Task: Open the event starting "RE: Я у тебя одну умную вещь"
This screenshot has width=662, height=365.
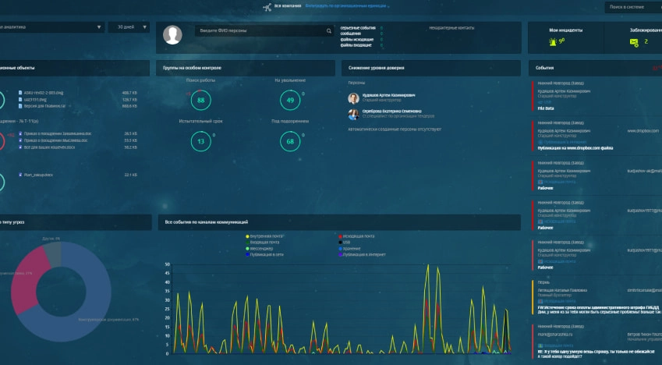Action: [597, 342]
